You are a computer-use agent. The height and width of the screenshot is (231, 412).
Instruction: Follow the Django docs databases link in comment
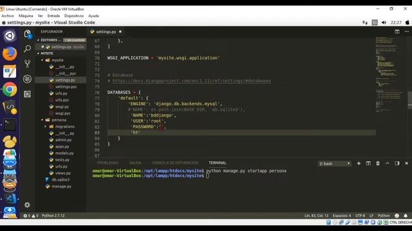point(191,81)
